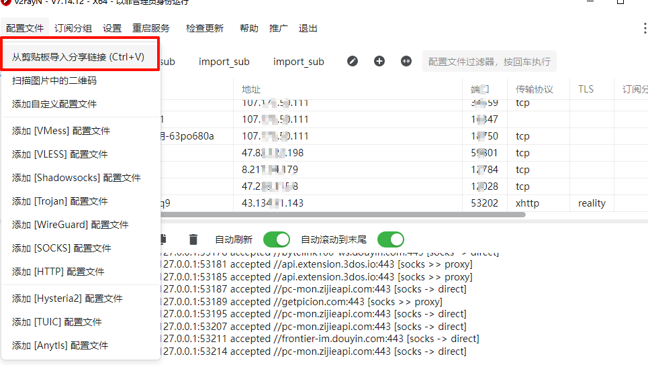Click log line 53187 pc-mon.zijieapi.com
The width and height of the screenshot is (648, 383).
(314, 289)
